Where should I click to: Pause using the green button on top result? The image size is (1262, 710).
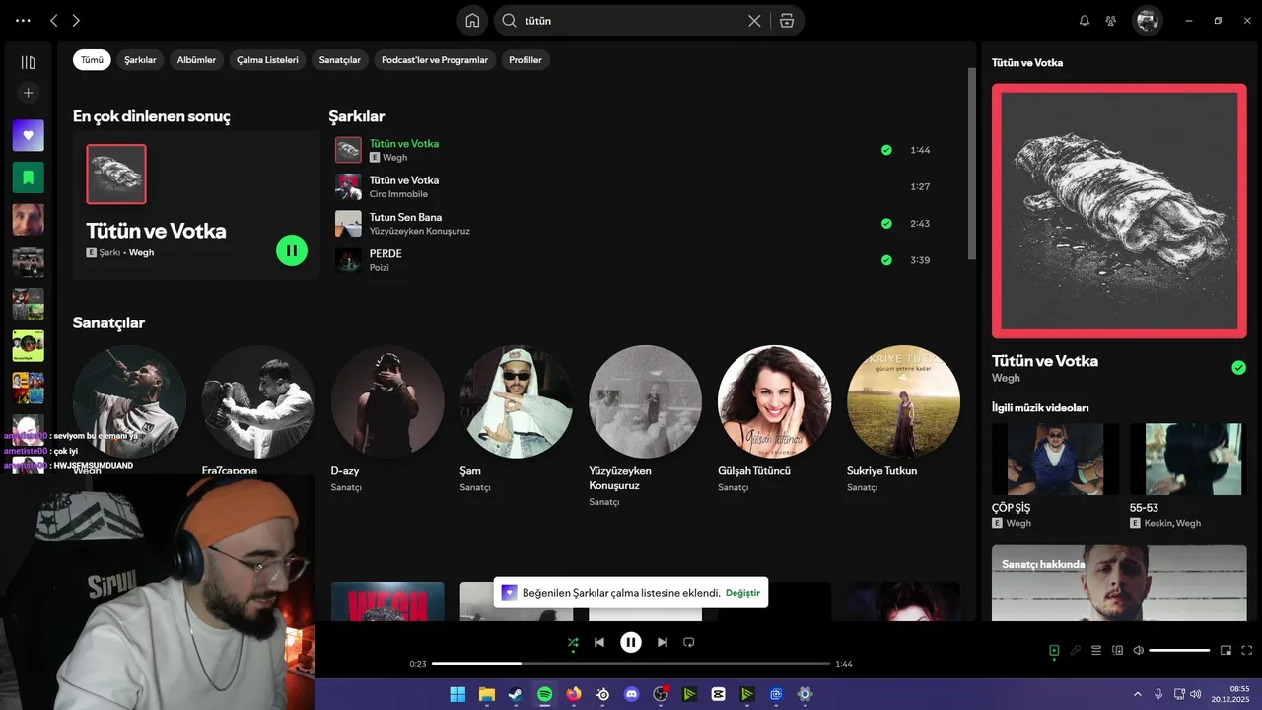pos(292,250)
